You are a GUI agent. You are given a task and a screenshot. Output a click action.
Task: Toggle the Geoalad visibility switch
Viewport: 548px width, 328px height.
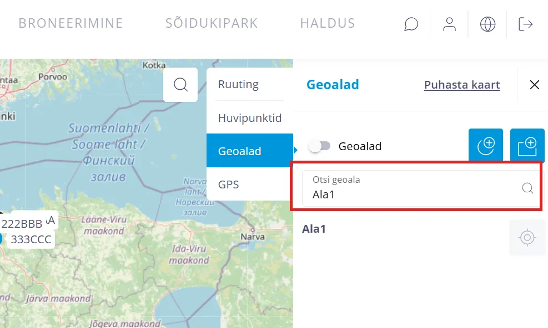pos(320,146)
